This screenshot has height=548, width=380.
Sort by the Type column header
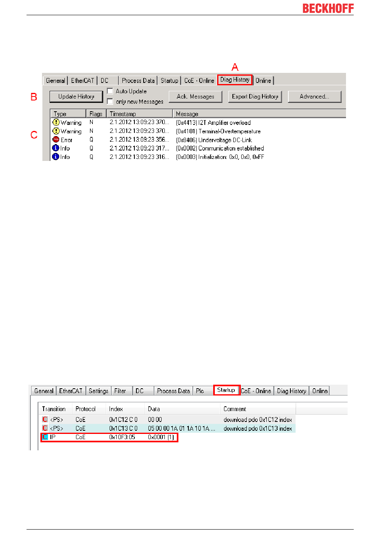pyautogui.click(x=68, y=114)
